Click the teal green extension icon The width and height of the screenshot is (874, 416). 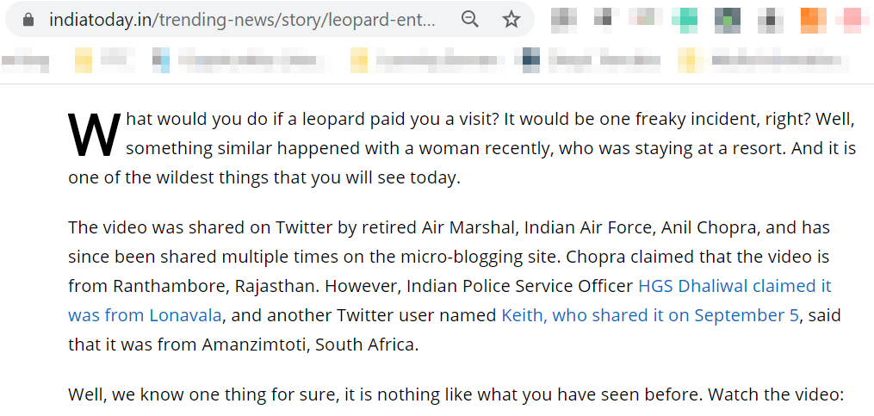[685, 21]
